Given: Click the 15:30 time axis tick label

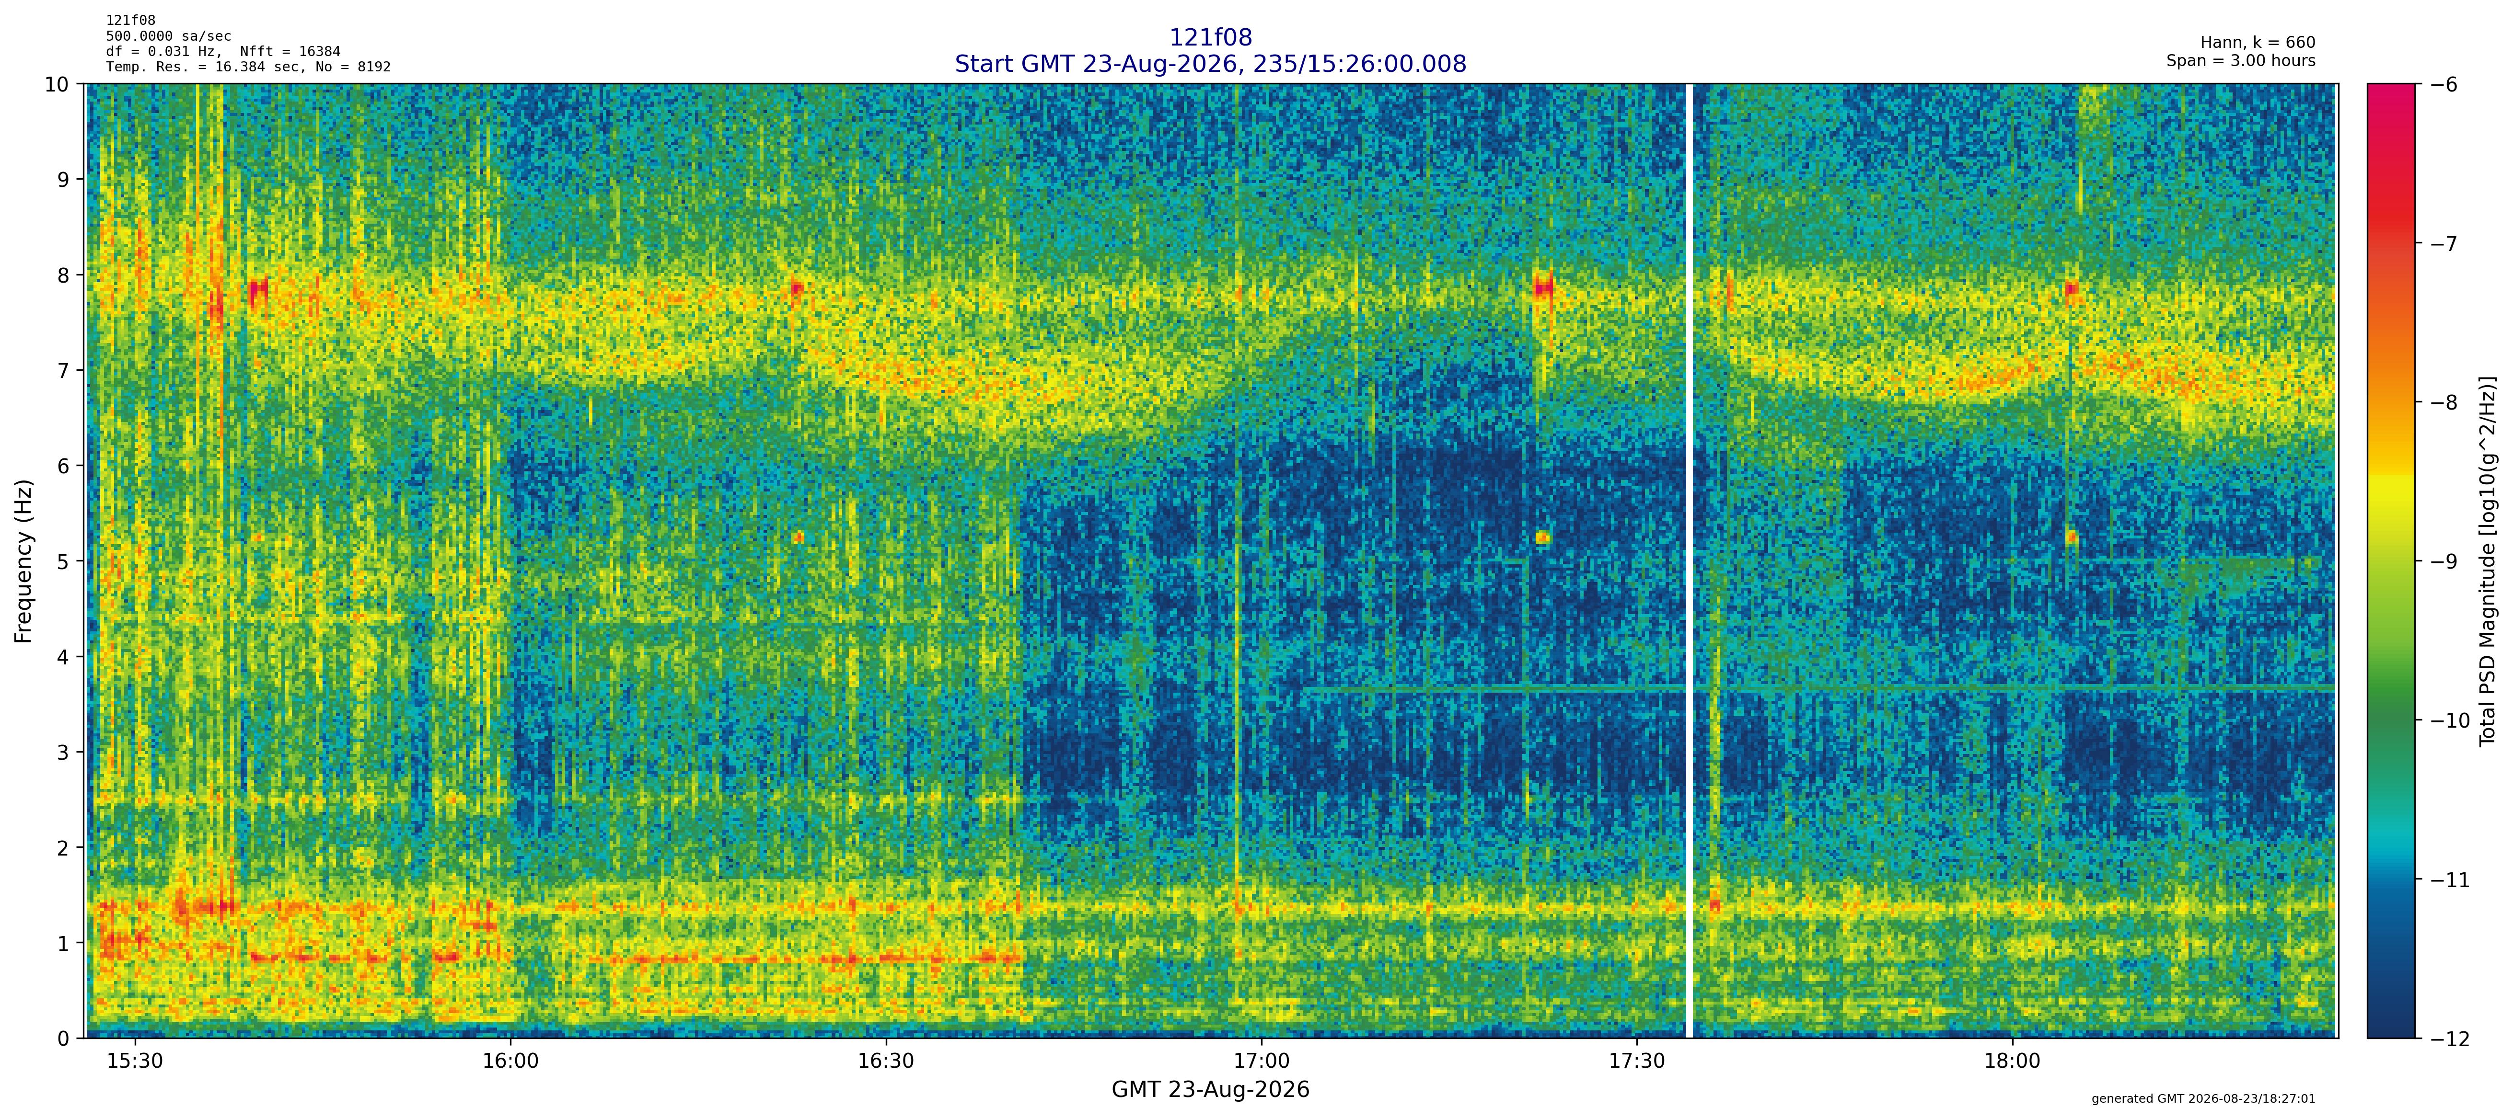Looking at the screenshot, I should 135,1062.
